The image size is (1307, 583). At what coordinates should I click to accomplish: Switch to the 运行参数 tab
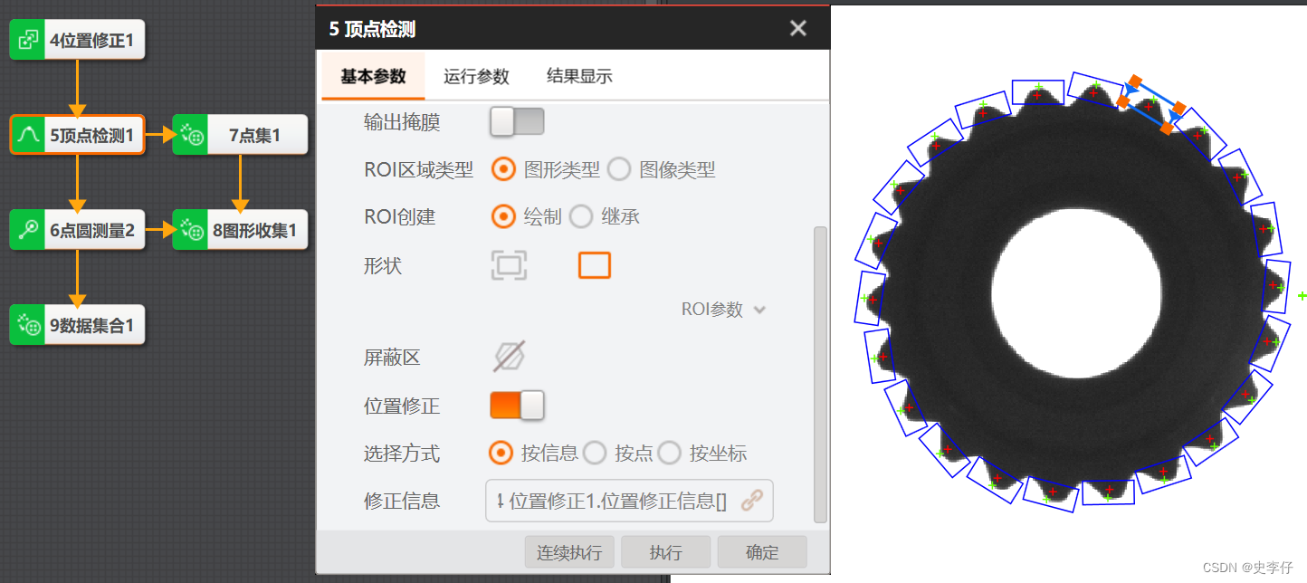pyautogui.click(x=476, y=77)
